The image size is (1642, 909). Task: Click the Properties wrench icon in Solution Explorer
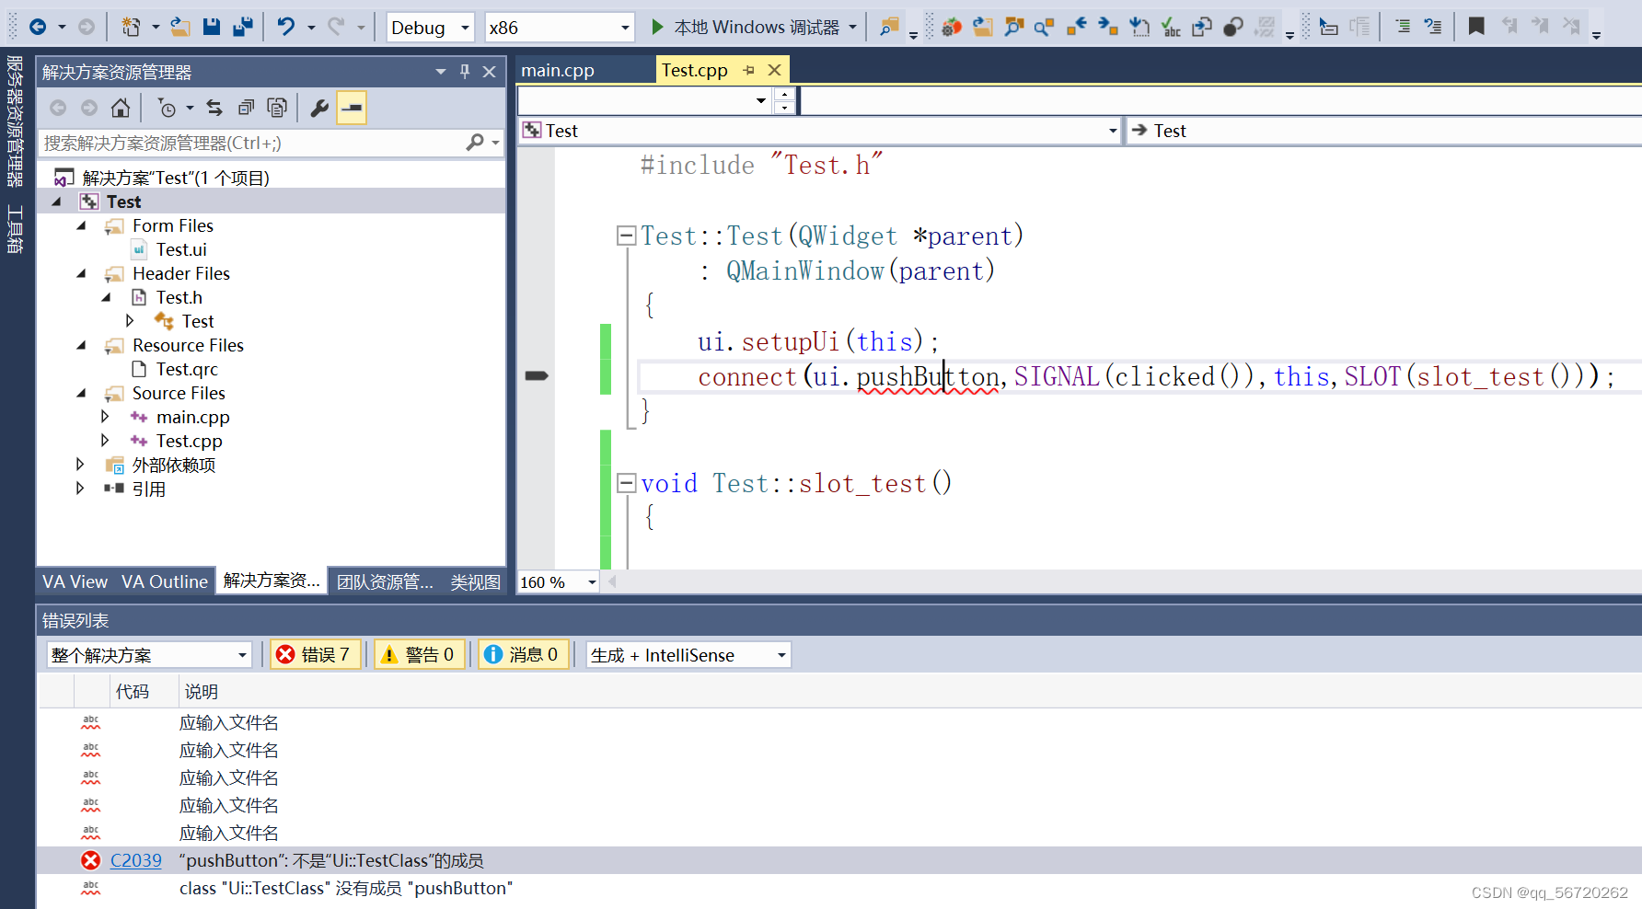318,107
